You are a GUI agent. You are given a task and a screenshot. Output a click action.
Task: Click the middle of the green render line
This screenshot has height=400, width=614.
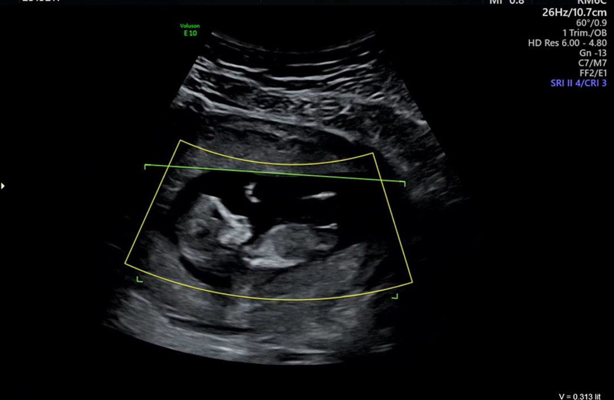pyautogui.click(x=275, y=174)
